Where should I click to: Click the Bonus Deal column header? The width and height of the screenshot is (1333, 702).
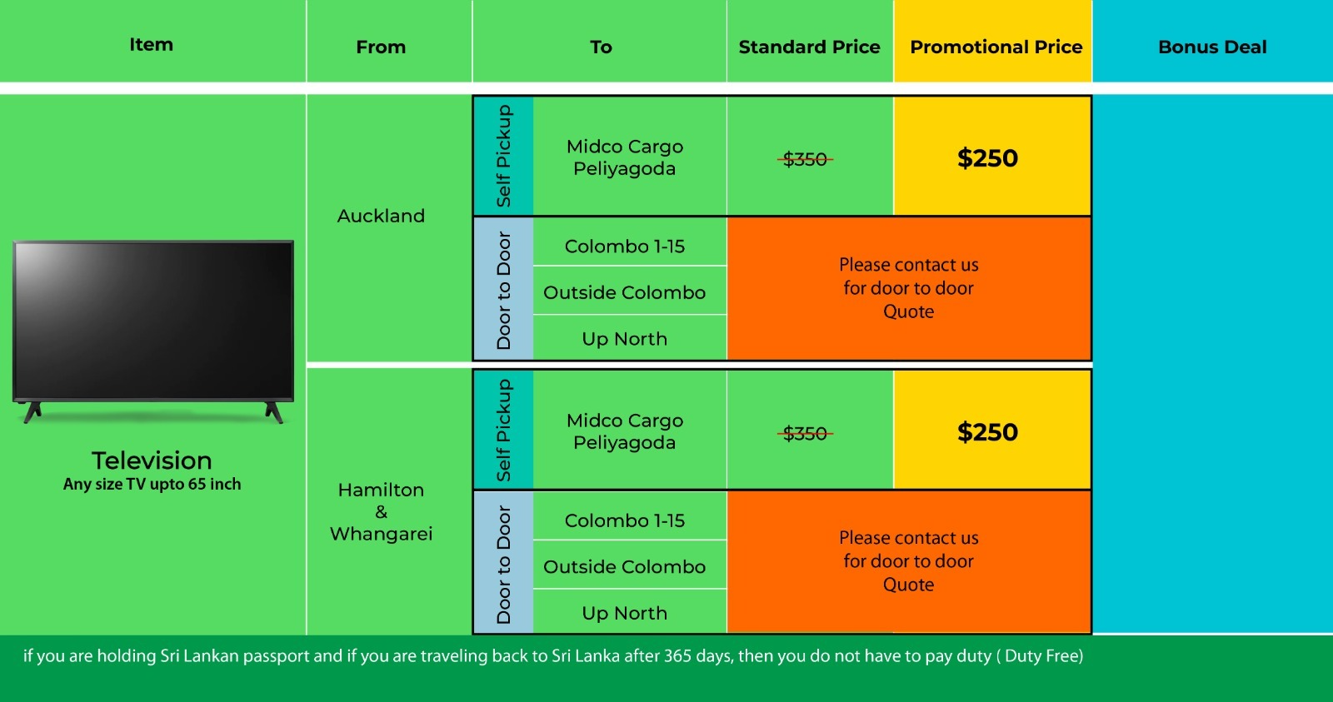(1212, 47)
